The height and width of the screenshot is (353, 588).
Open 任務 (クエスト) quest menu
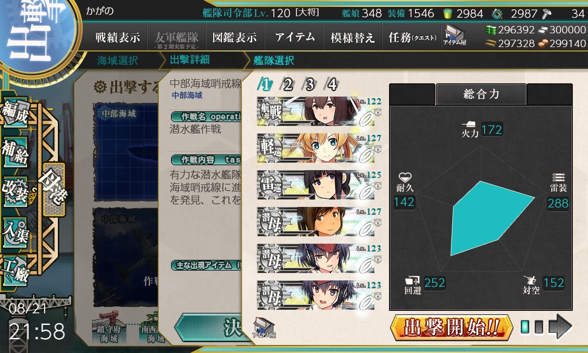coord(412,37)
